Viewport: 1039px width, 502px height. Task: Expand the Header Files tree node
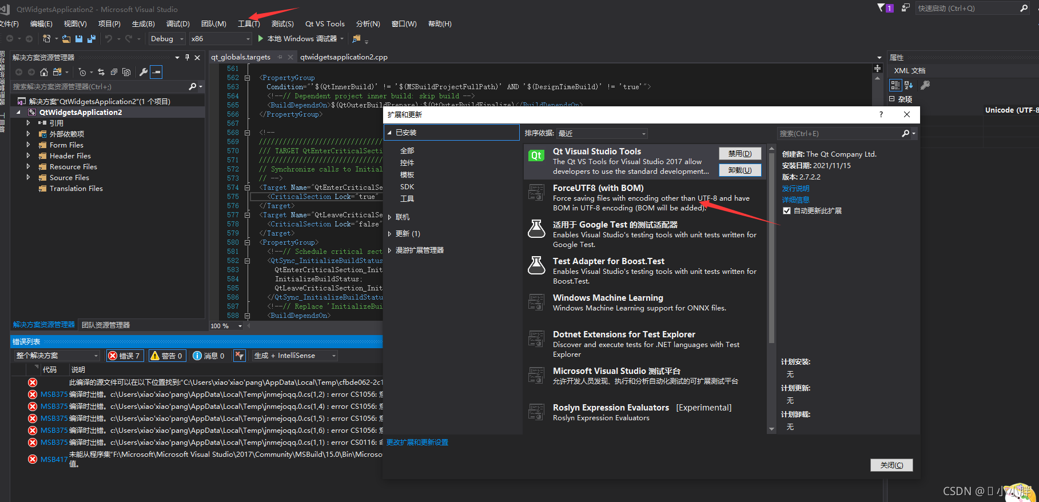point(28,156)
